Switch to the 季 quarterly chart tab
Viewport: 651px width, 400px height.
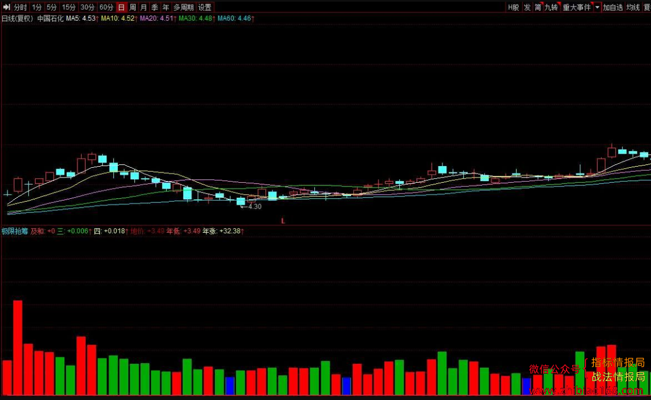click(155, 7)
